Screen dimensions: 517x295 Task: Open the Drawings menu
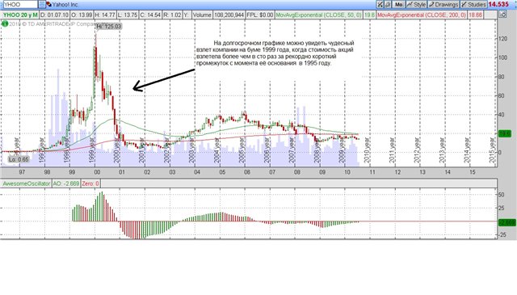443,5
